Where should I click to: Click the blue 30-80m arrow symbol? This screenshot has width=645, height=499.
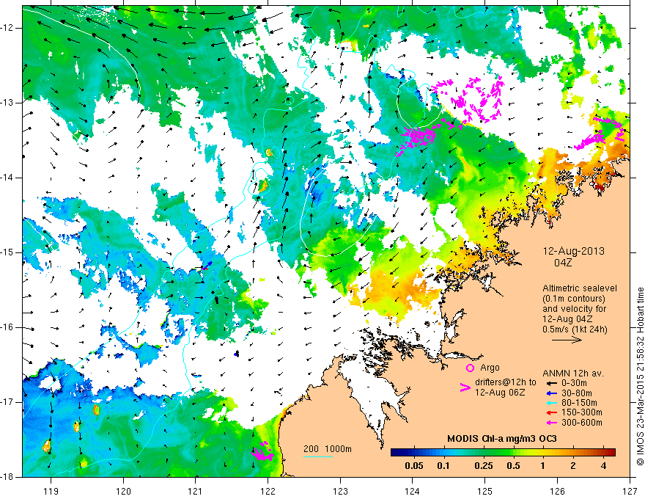552,393
